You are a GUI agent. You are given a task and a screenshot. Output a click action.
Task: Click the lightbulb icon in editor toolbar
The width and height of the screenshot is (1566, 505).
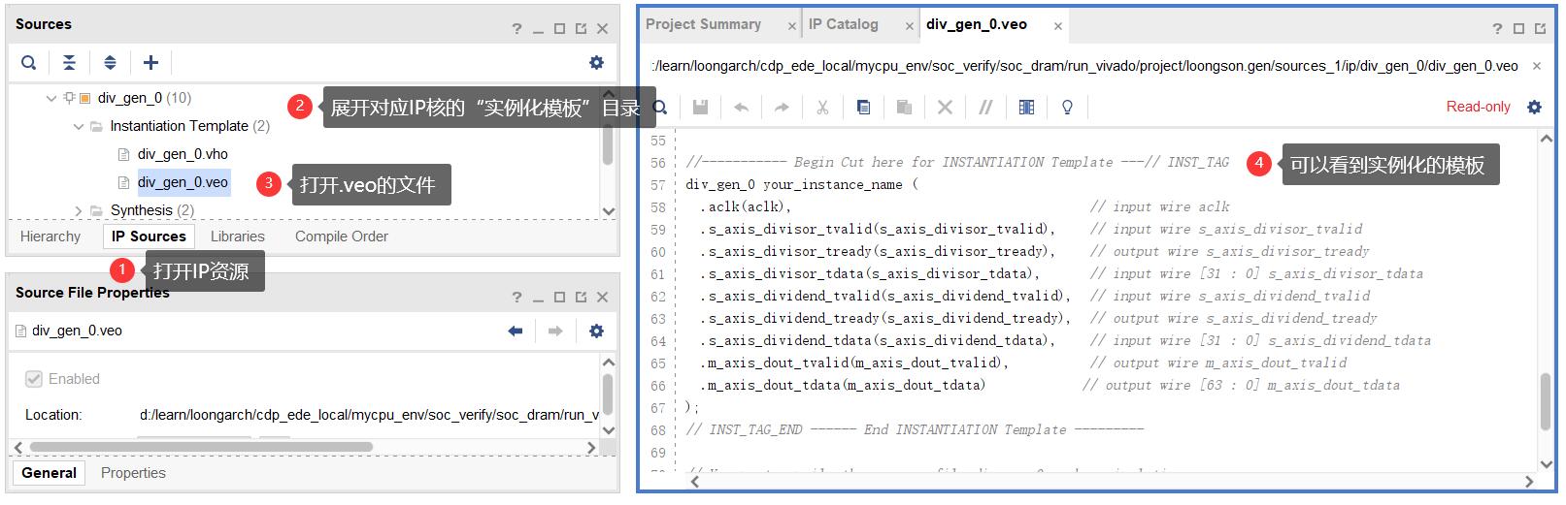tap(1067, 107)
